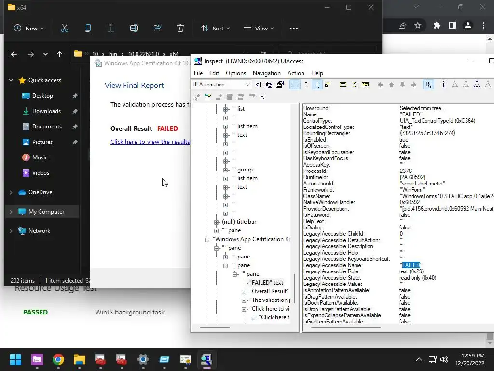Expand OneDrive chevron in Explorer sidebar
Image resolution: width=494 pixels, height=371 pixels.
11,192
